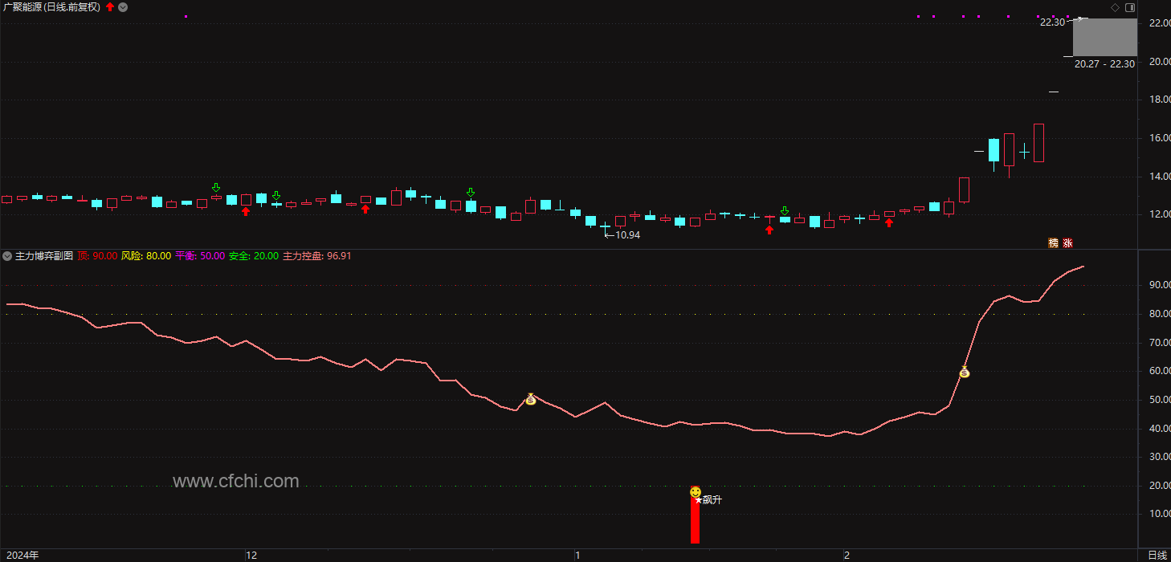
Task: Click the 10.94 low price label
Action: [627, 235]
